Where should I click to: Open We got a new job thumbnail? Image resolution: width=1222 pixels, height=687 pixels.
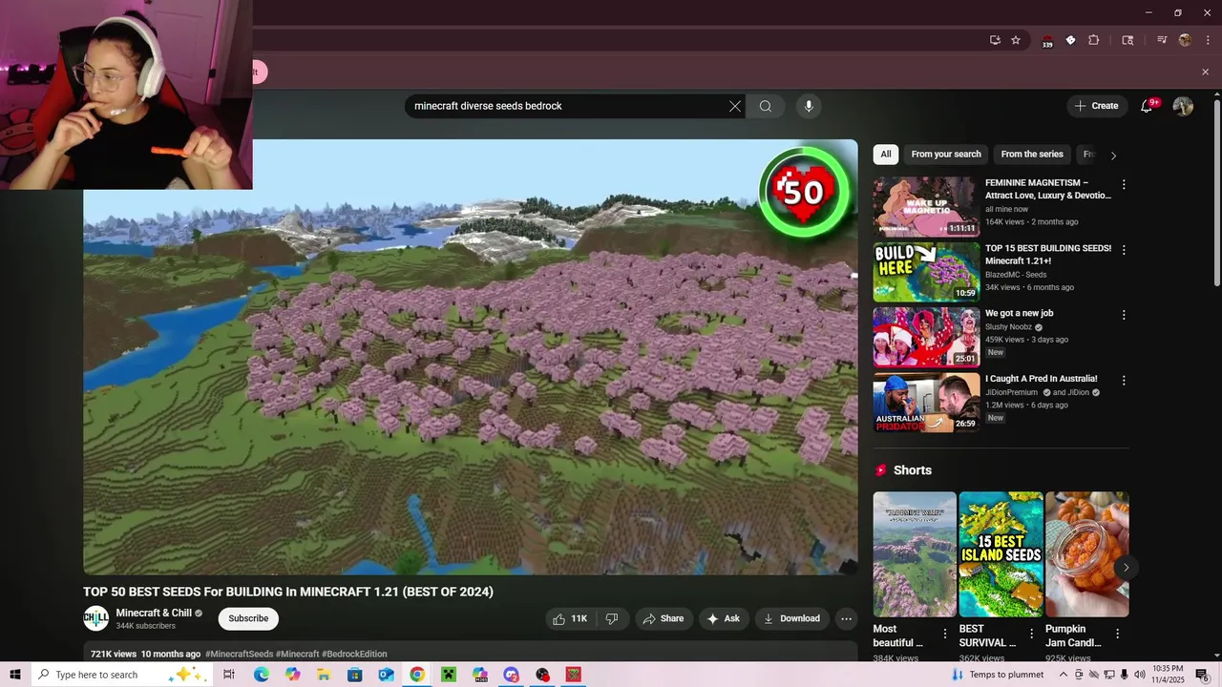(926, 337)
